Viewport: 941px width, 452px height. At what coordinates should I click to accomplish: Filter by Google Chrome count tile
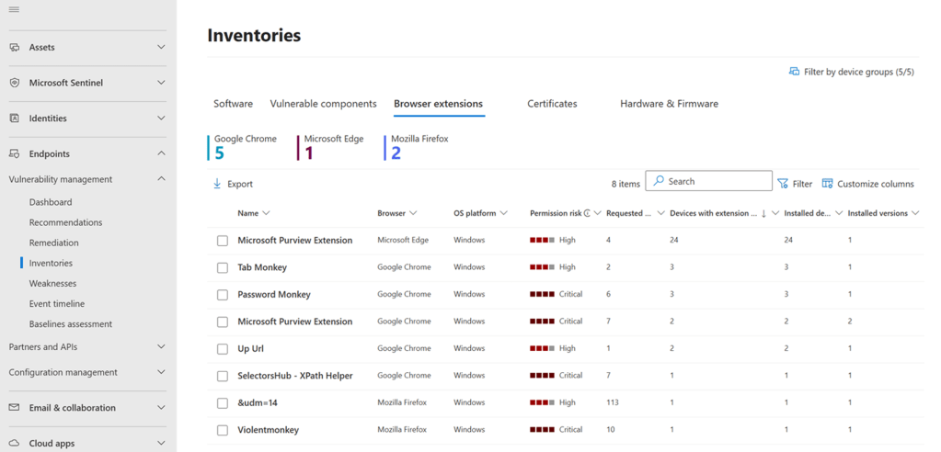pyautogui.click(x=245, y=147)
